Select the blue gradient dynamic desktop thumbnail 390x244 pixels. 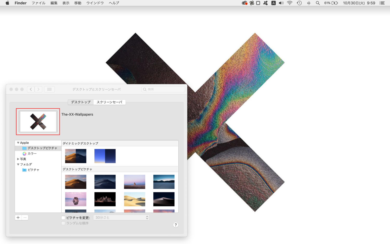(x=105, y=156)
